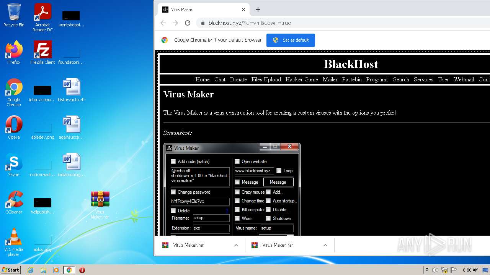Image resolution: width=490 pixels, height=275 pixels.
Task: Open CCleaner desktop shortcut
Action: 14,202
